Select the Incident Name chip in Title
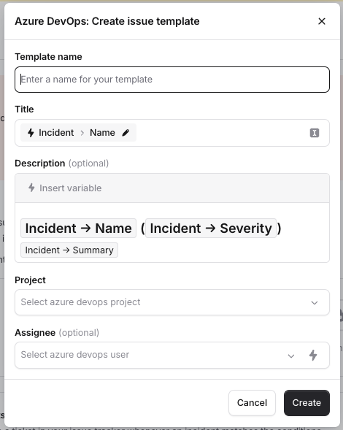Image resolution: width=343 pixels, height=430 pixels. point(78,133)
